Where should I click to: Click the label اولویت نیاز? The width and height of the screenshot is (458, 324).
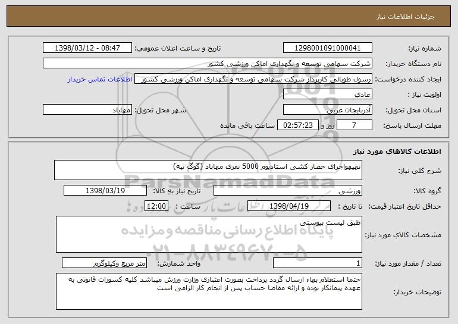pyautogui.click(x=425, y=95)
